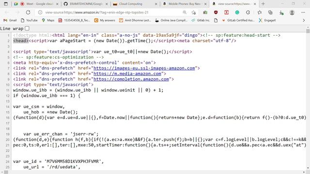Viewport: 310px width, 174px height.
Task: Open the user profile avatar
Action: click(292, 12)
